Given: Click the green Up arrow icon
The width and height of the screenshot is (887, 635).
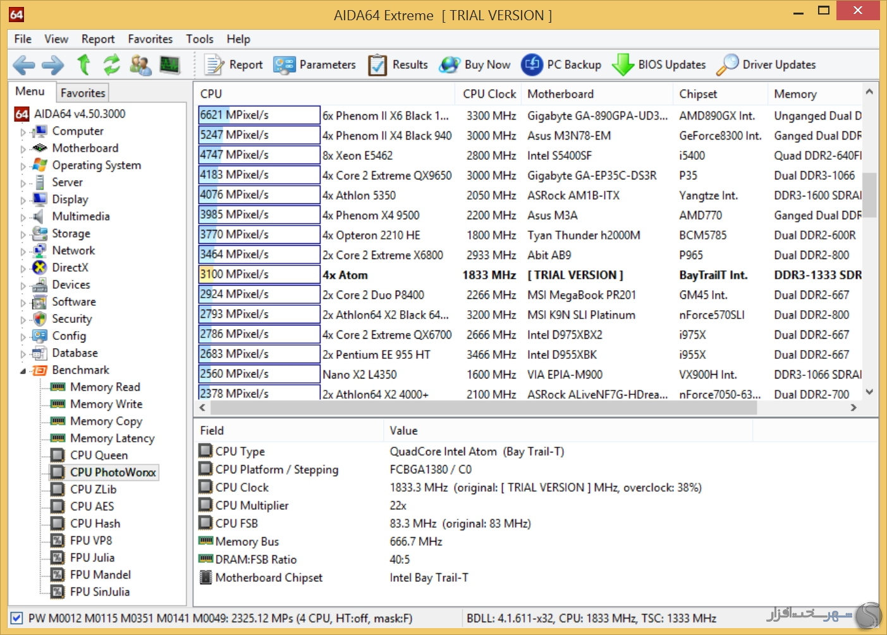Looking at the screenshot, I should (x=83, y=64).
